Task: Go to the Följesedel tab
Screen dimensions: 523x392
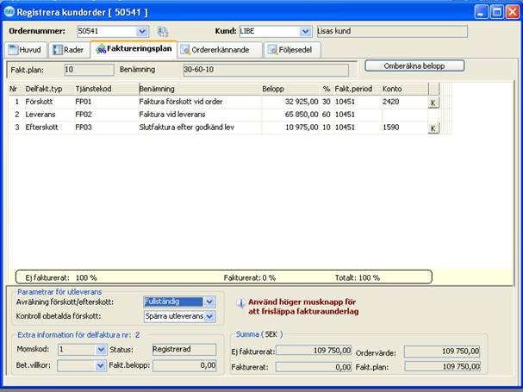Action: pyautogui.click(x=292, y=50)
